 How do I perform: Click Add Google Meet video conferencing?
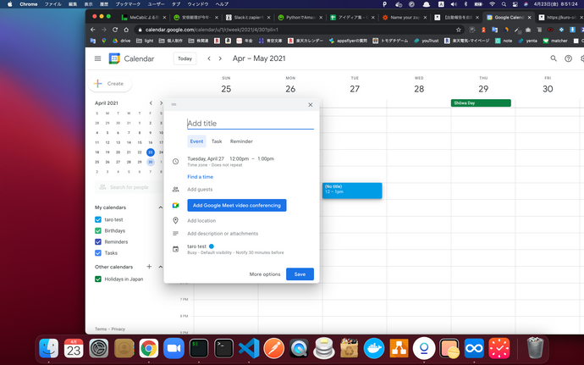pos(236,206)
